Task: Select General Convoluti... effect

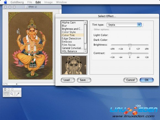Action: click(73, 48)
